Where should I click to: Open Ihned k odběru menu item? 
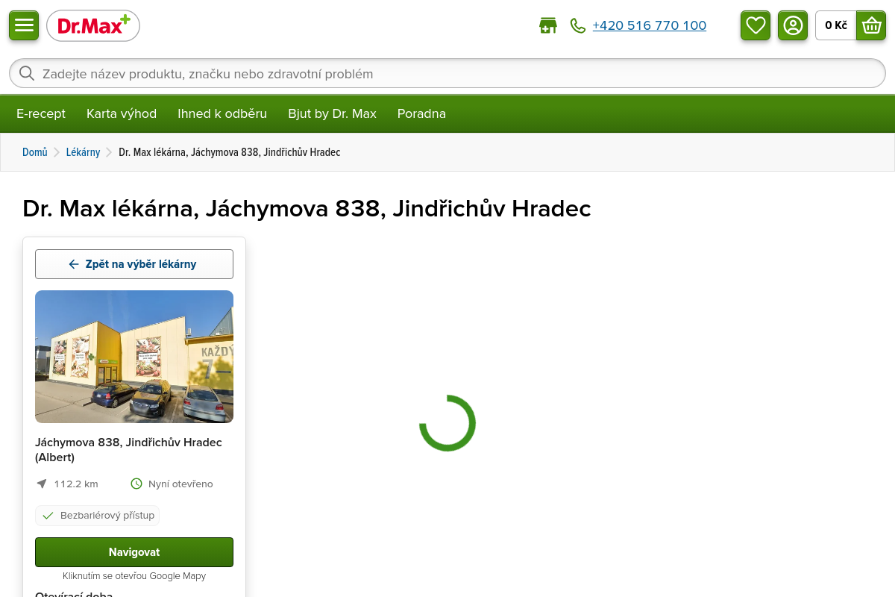tap(222, 113)
